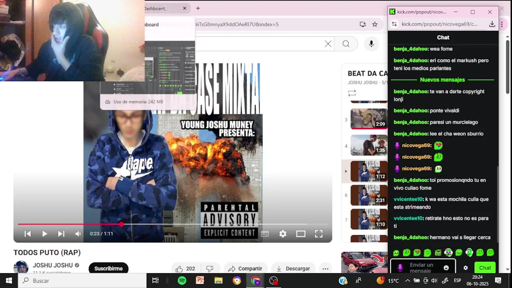Open OBS Studio from the taskbar
The height and width of the screenshot is (288, 512).
click(274, 280)
